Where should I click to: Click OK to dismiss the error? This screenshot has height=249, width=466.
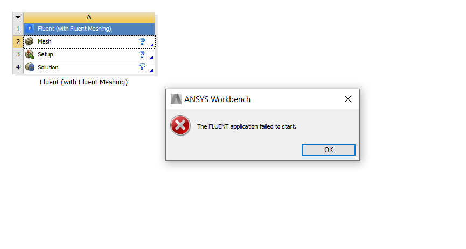tap(329, 150)
